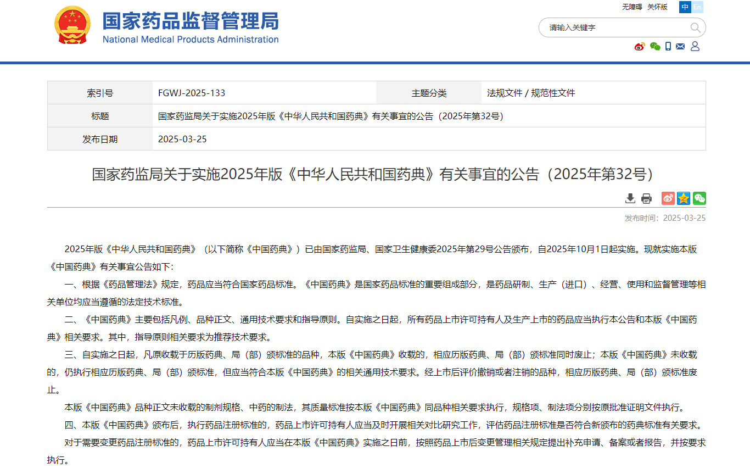Switch language to En
This screenshot has height=468, width=750.
pyautogui.click(x=697, y=7)
